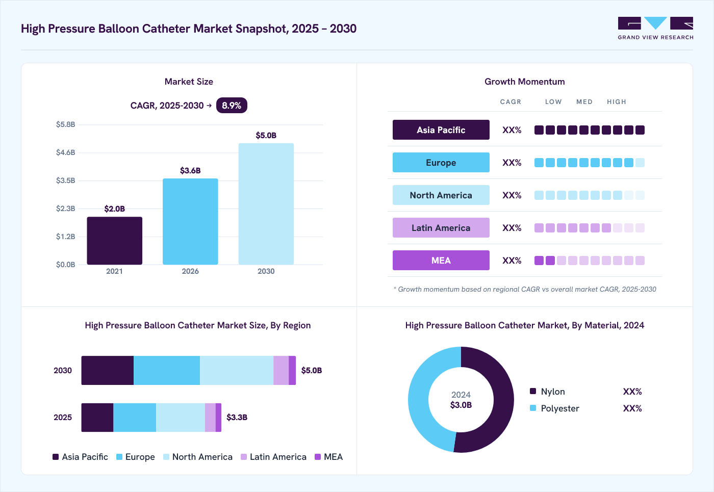Click the Nylon legend swatch
714x492 pixels.
click(x=533, y=391)
